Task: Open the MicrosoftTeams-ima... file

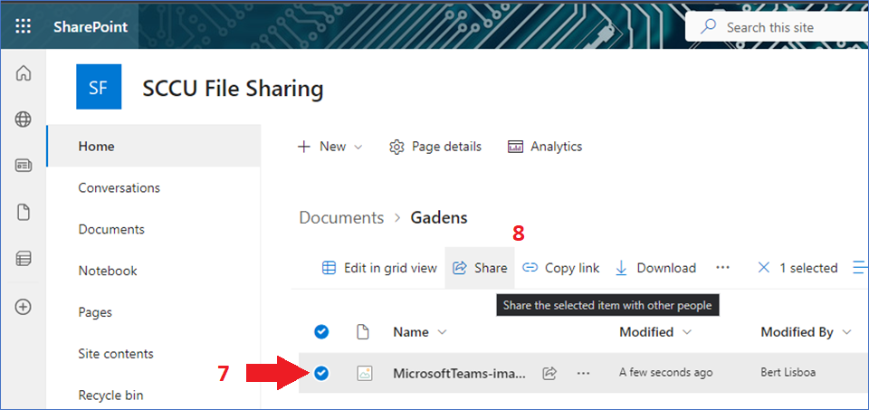Action: pyautogui.click(x=460, y=374)
